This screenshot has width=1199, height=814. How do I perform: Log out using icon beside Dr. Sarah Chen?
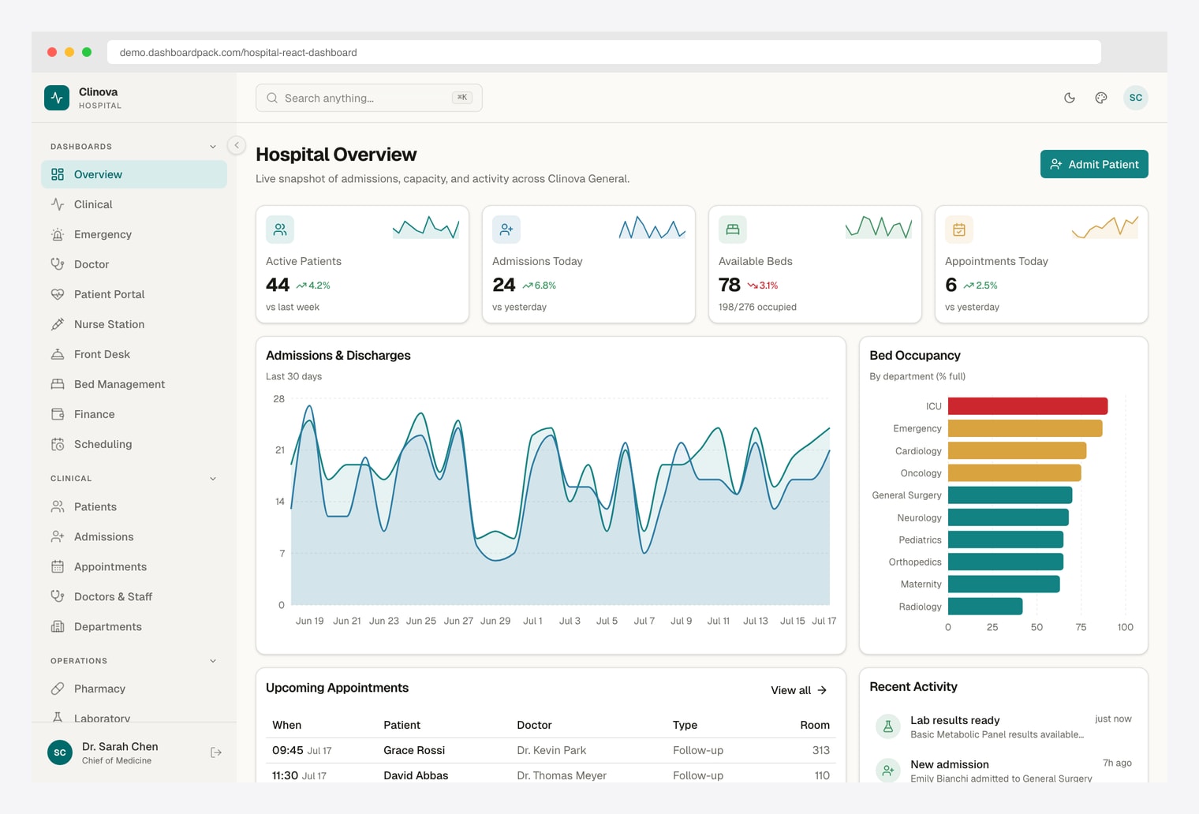[216, 753]
